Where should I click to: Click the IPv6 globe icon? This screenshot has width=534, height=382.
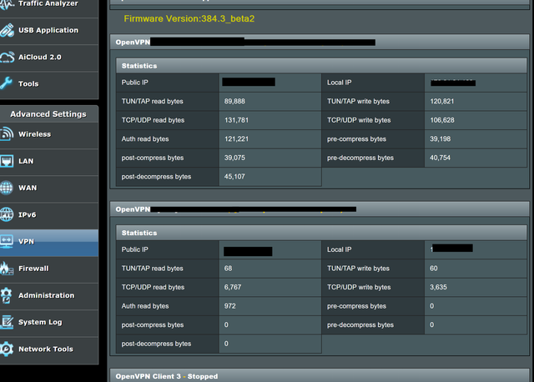coord(7,214)
